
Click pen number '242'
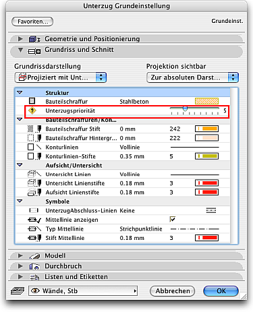(175, 129)
